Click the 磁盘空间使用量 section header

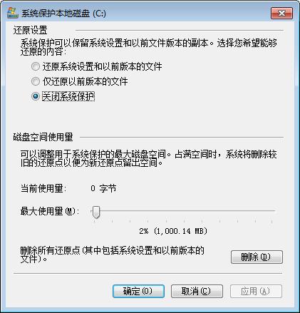[x=43, y=137]
